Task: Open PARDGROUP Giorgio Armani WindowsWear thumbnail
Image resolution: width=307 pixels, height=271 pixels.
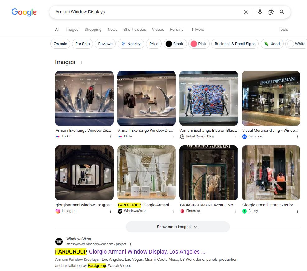Action: 147,173
